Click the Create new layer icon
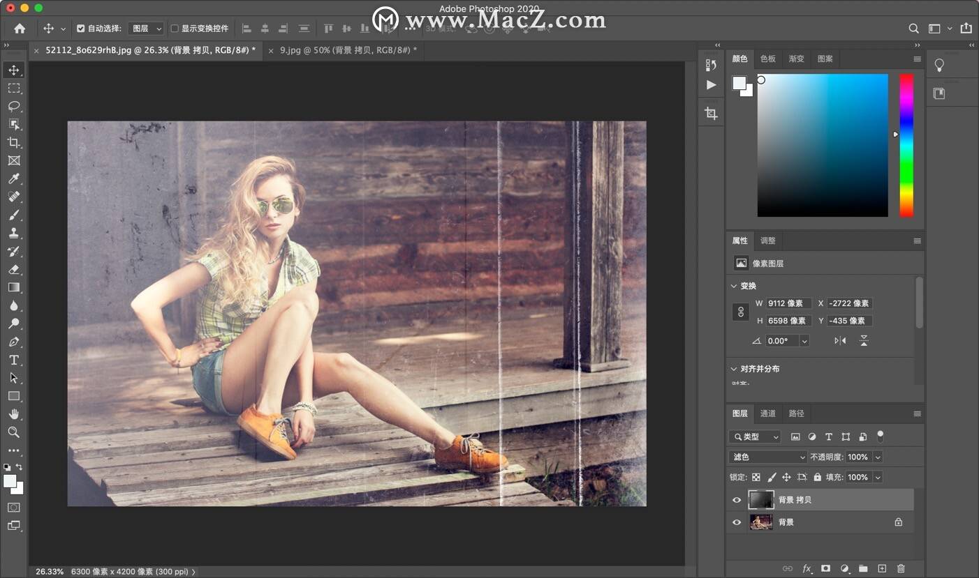The height and width of the screenshot is (578, 979). point(882,568)
